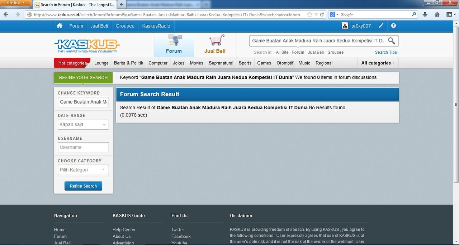This screenshot has height=245, width=459.
Task: Click the KASKUS logo
Action: click(x=87, y=45)
